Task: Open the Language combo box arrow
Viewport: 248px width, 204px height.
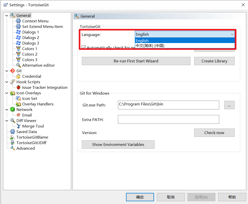Action: click(232, 34)
